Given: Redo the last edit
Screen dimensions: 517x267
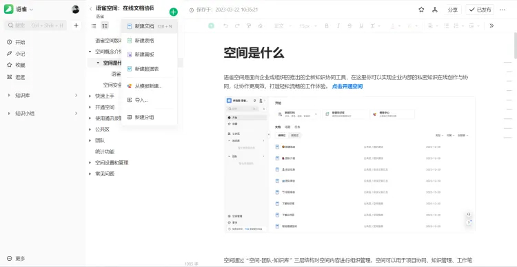Looking at the screenshot, I should coord(237,25).
